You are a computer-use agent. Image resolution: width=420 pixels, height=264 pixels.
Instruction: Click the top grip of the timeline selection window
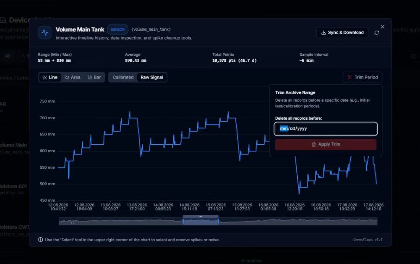coord(201,216)
